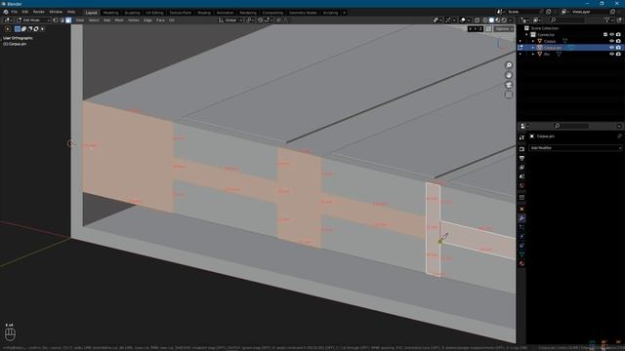The width and height of the screenshot is (625, 351).
Task: Toggle X-axis mesh symmetry
Action: click(x=471, y=28)
